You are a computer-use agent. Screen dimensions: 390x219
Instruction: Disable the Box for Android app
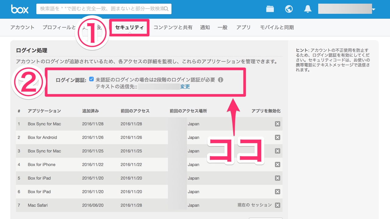(277, 137)
